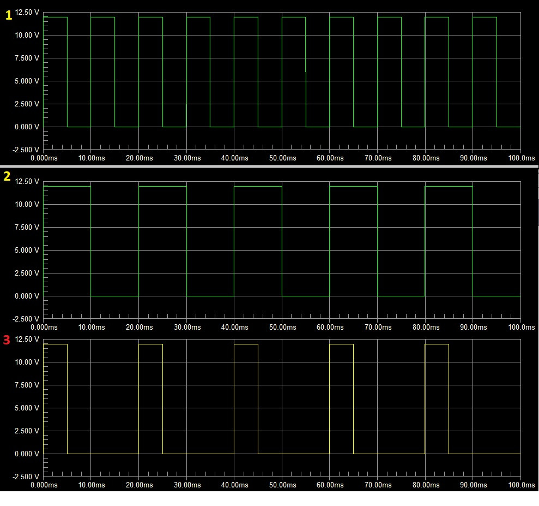The image size is (539, 506).
Task: Click the 40.00ms time label on the yellow-trace graph
Action: [x=234, y=485]
